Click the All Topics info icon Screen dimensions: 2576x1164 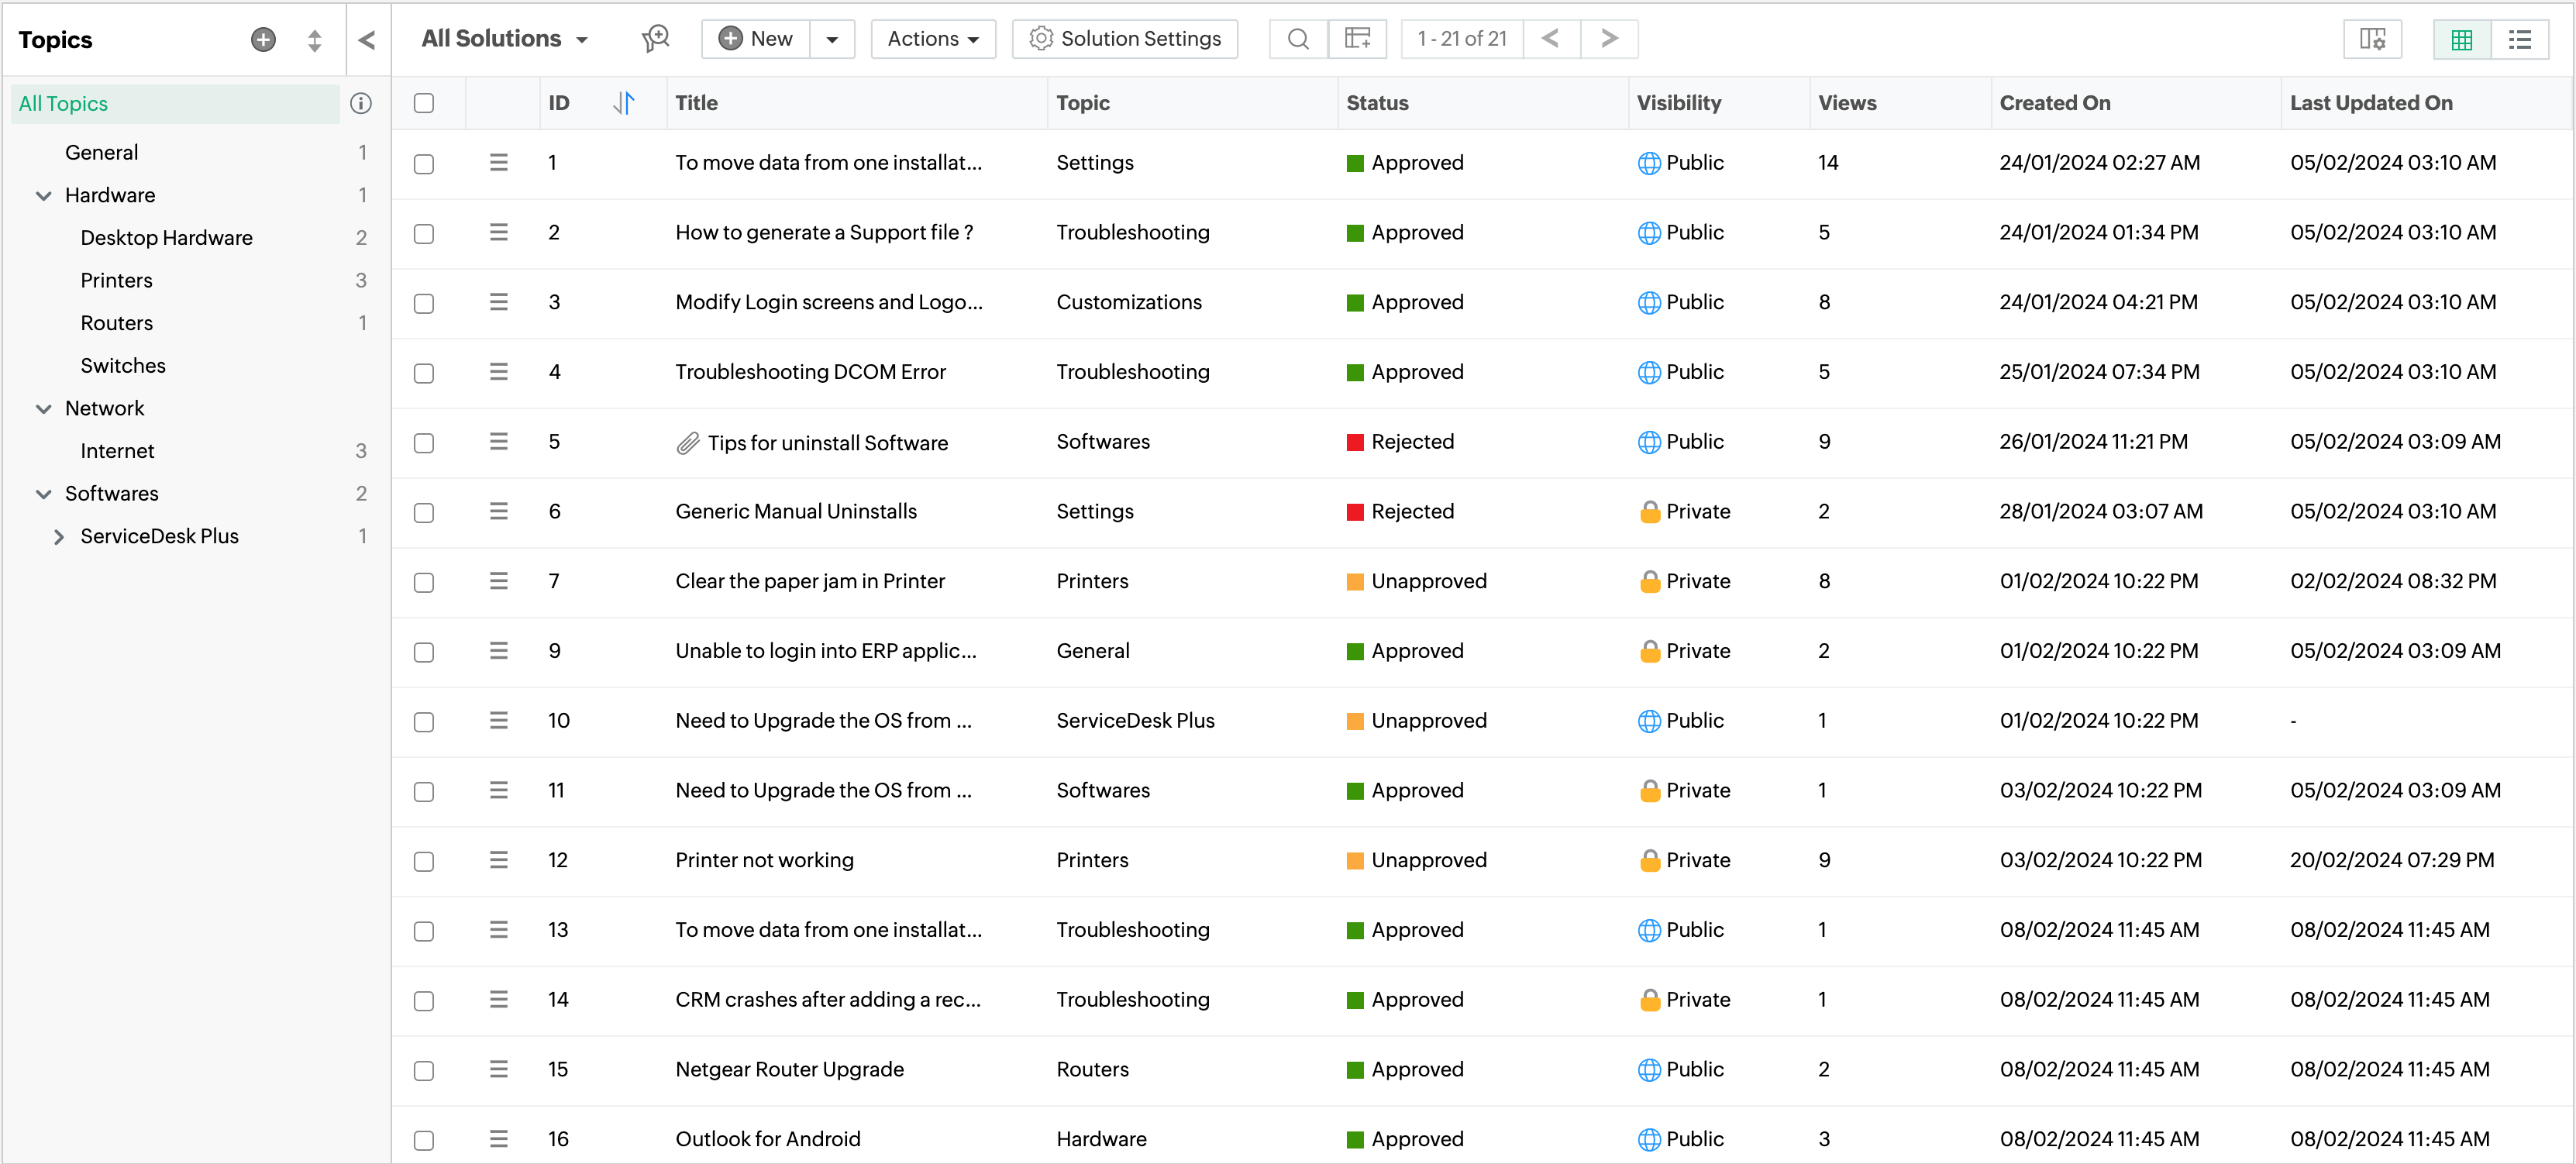361,103
